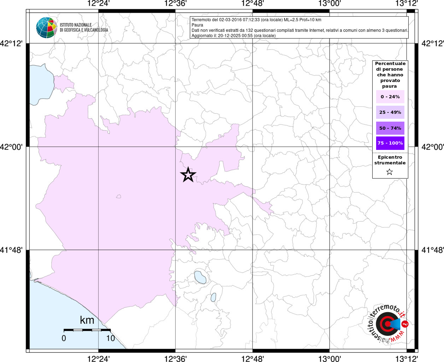444x362 pixels.
Task: Click the haisentitoilterremoto.it target logo
Action: (387, 324)
